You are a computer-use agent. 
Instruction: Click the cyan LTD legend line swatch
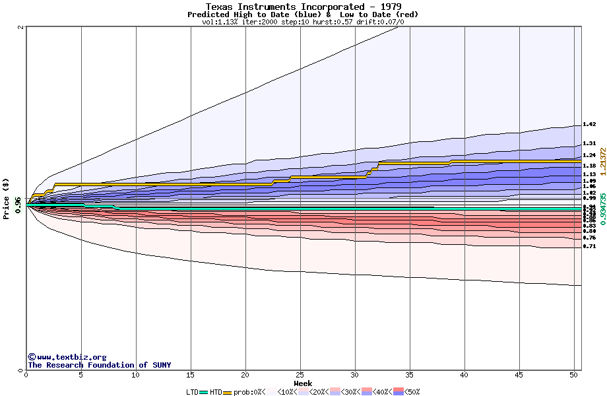[204, 393]
